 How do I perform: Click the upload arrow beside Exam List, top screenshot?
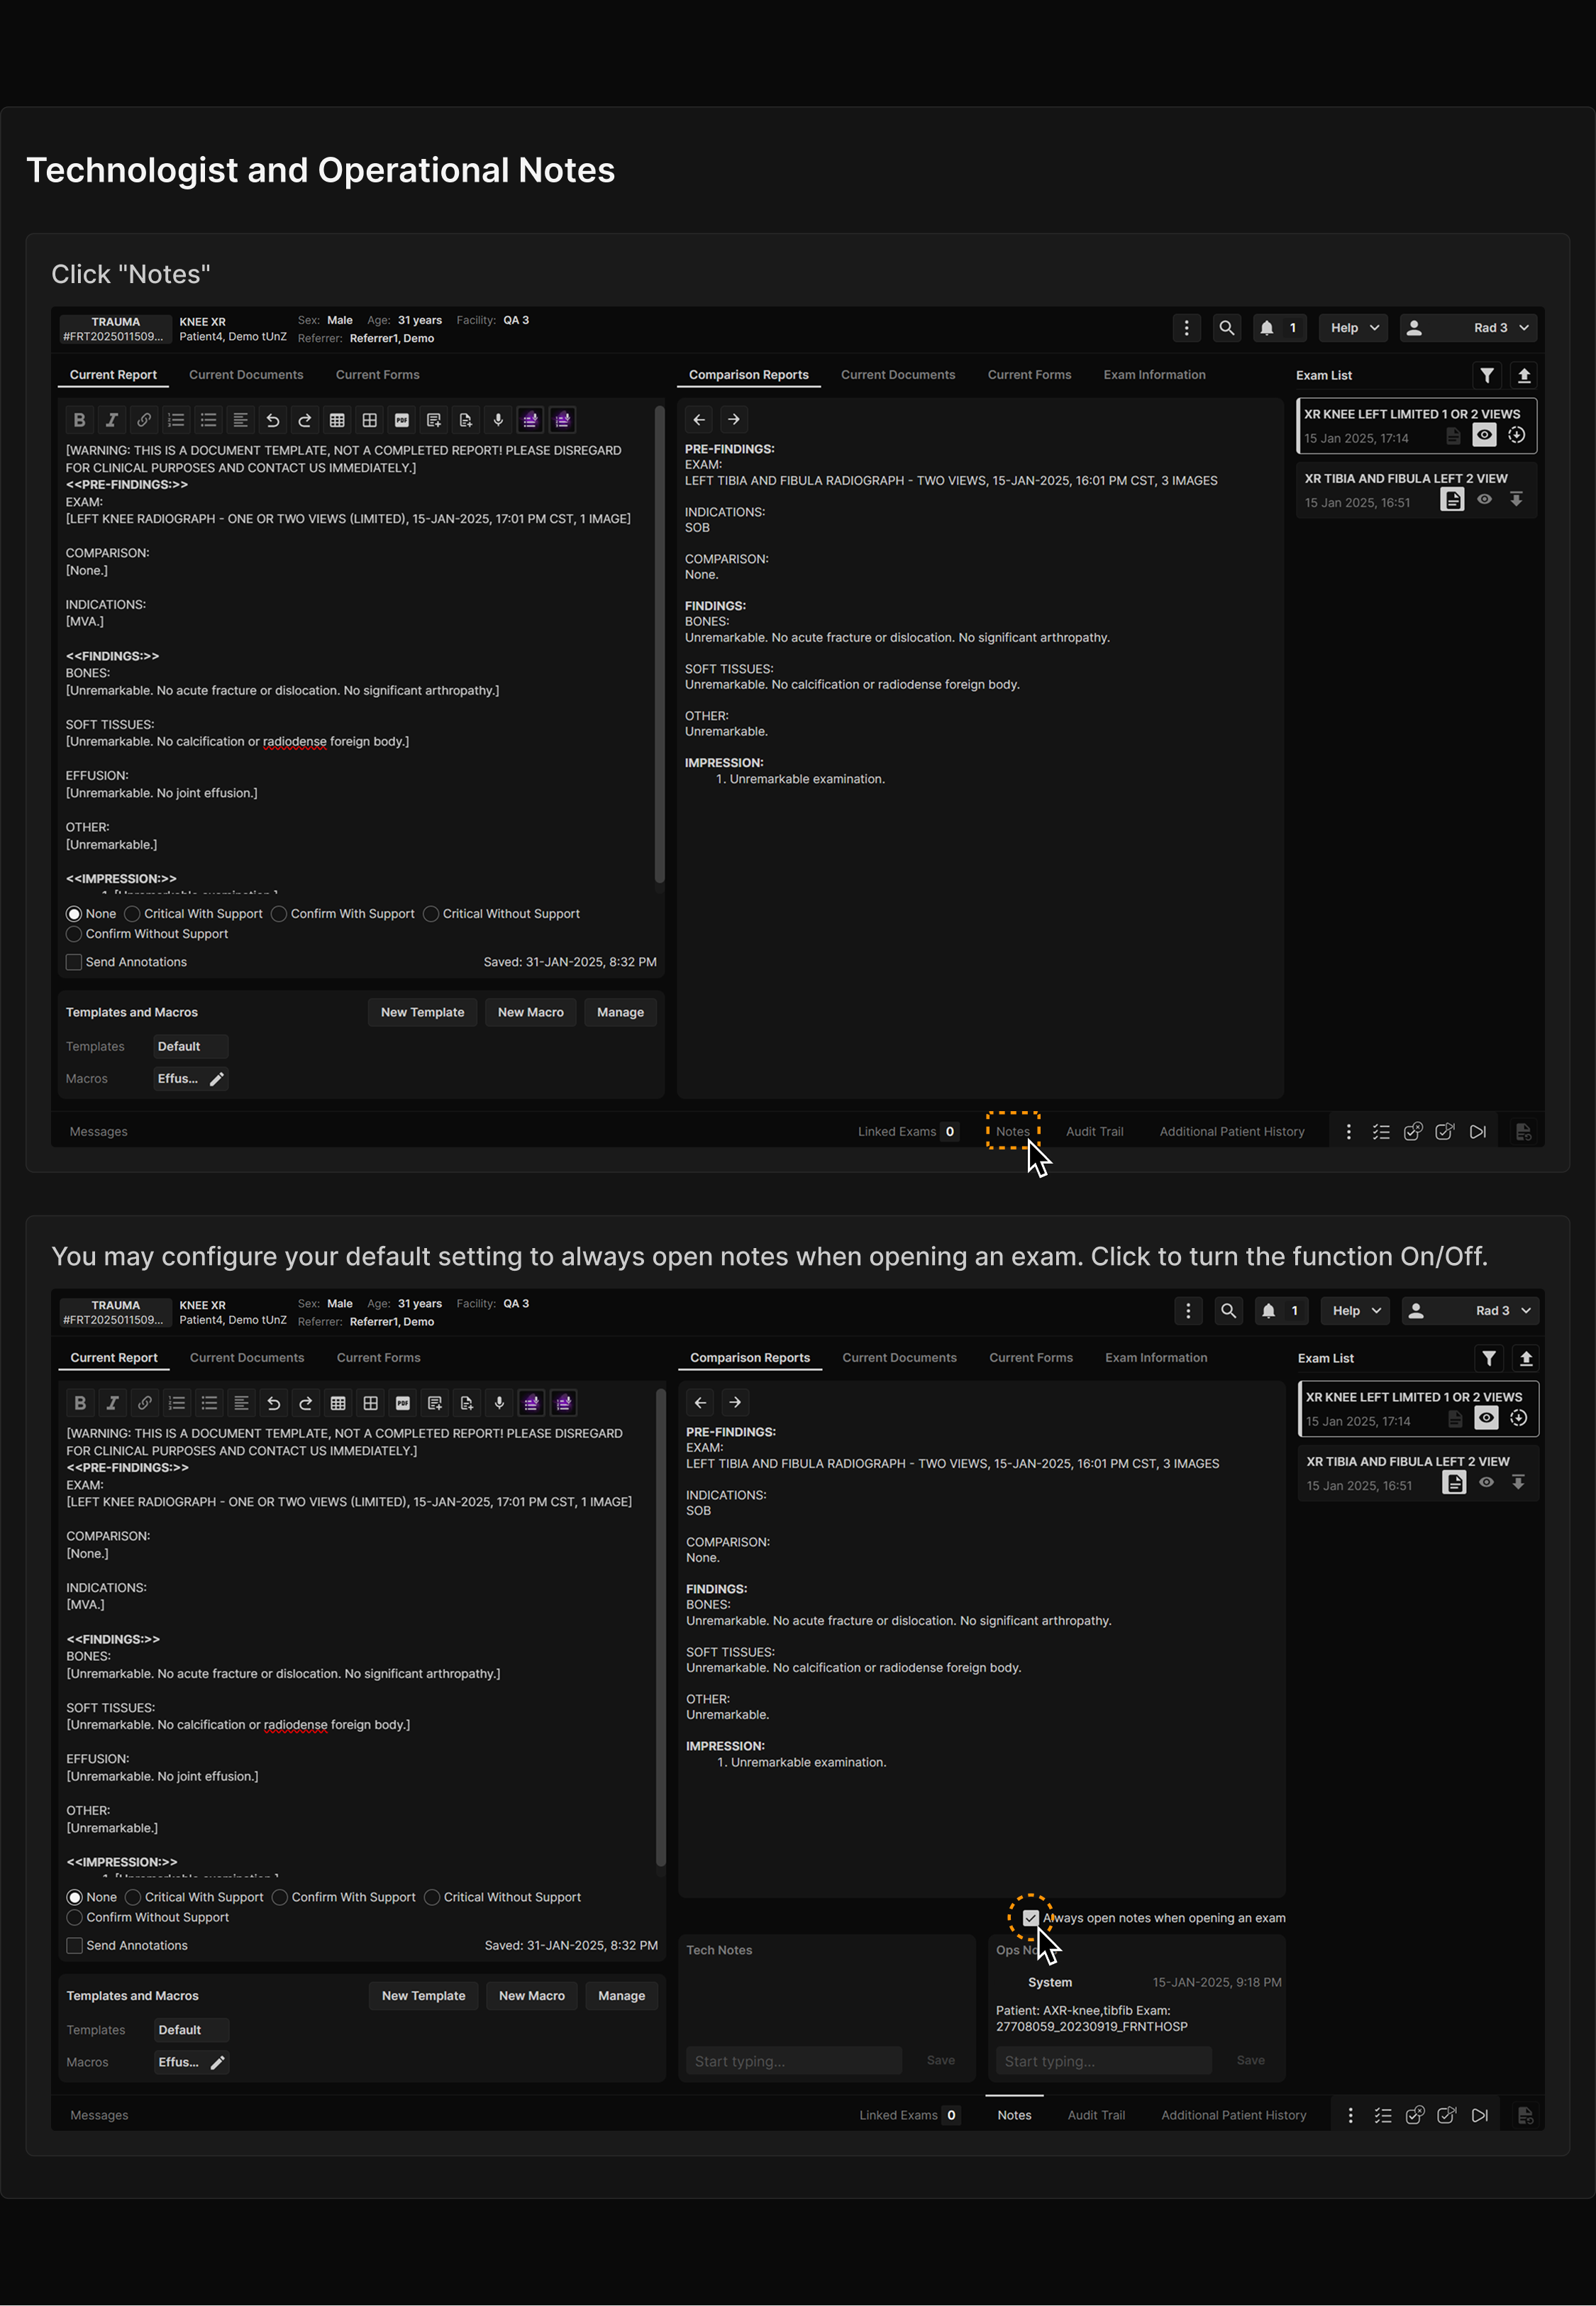(1524, 375)
